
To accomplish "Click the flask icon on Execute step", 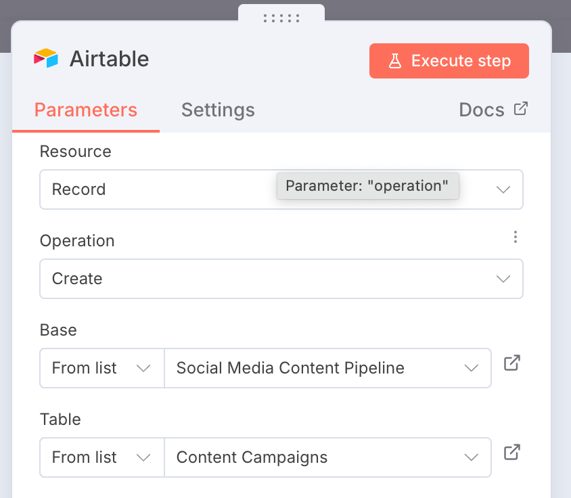I will click(x=395, y=62).
